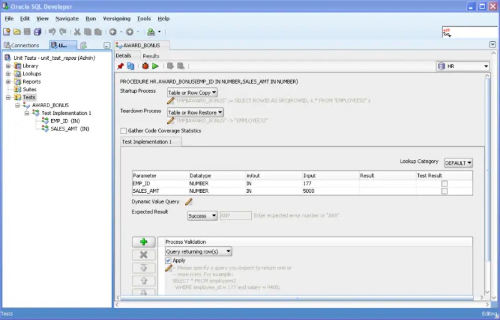
Task: Click the green Run test arrow
Action: pyautogui.click(x=155, y=66)
